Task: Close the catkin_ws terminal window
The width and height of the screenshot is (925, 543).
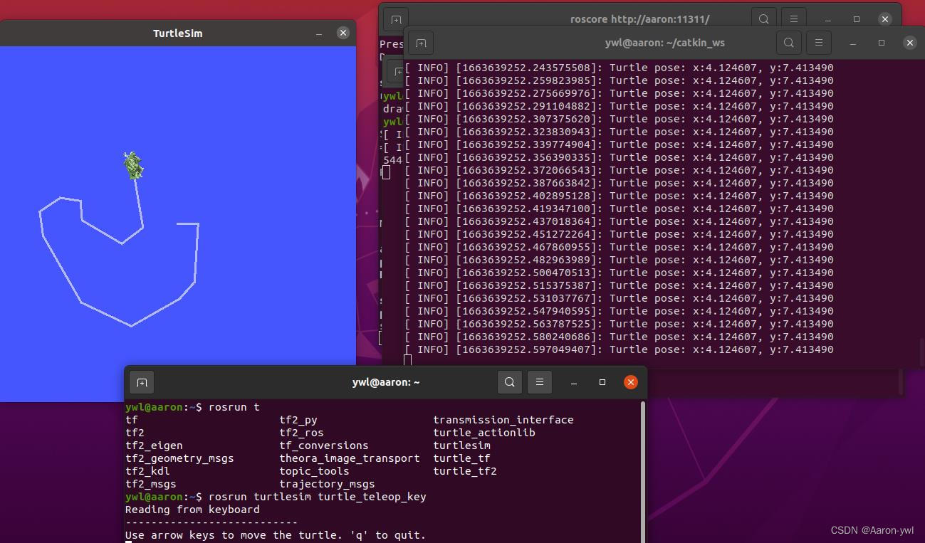Action: [909, 43]
